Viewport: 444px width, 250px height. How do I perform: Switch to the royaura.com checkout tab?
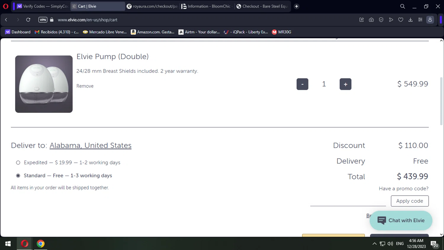(152, 6)
